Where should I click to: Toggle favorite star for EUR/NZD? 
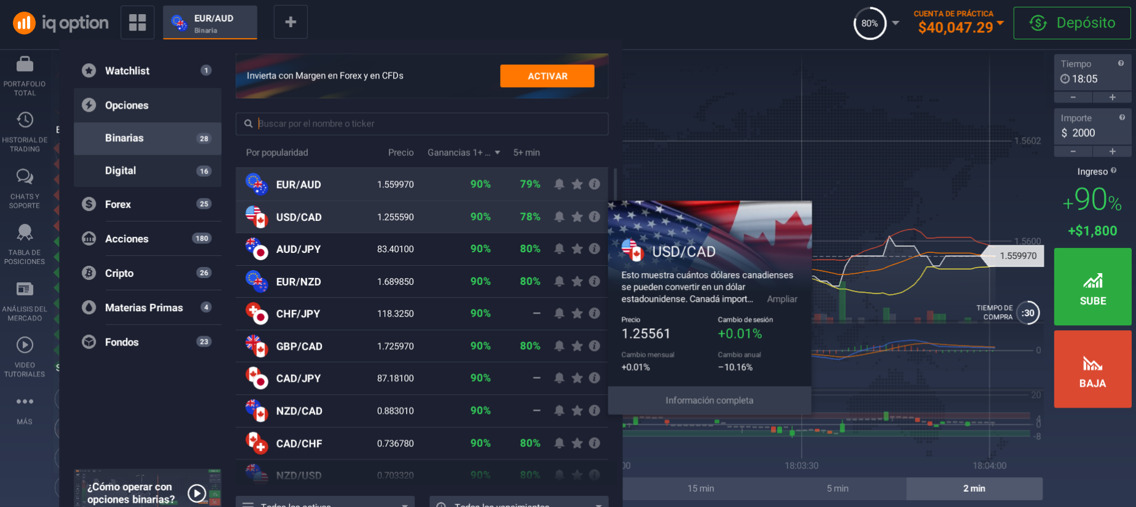point(577,281)
